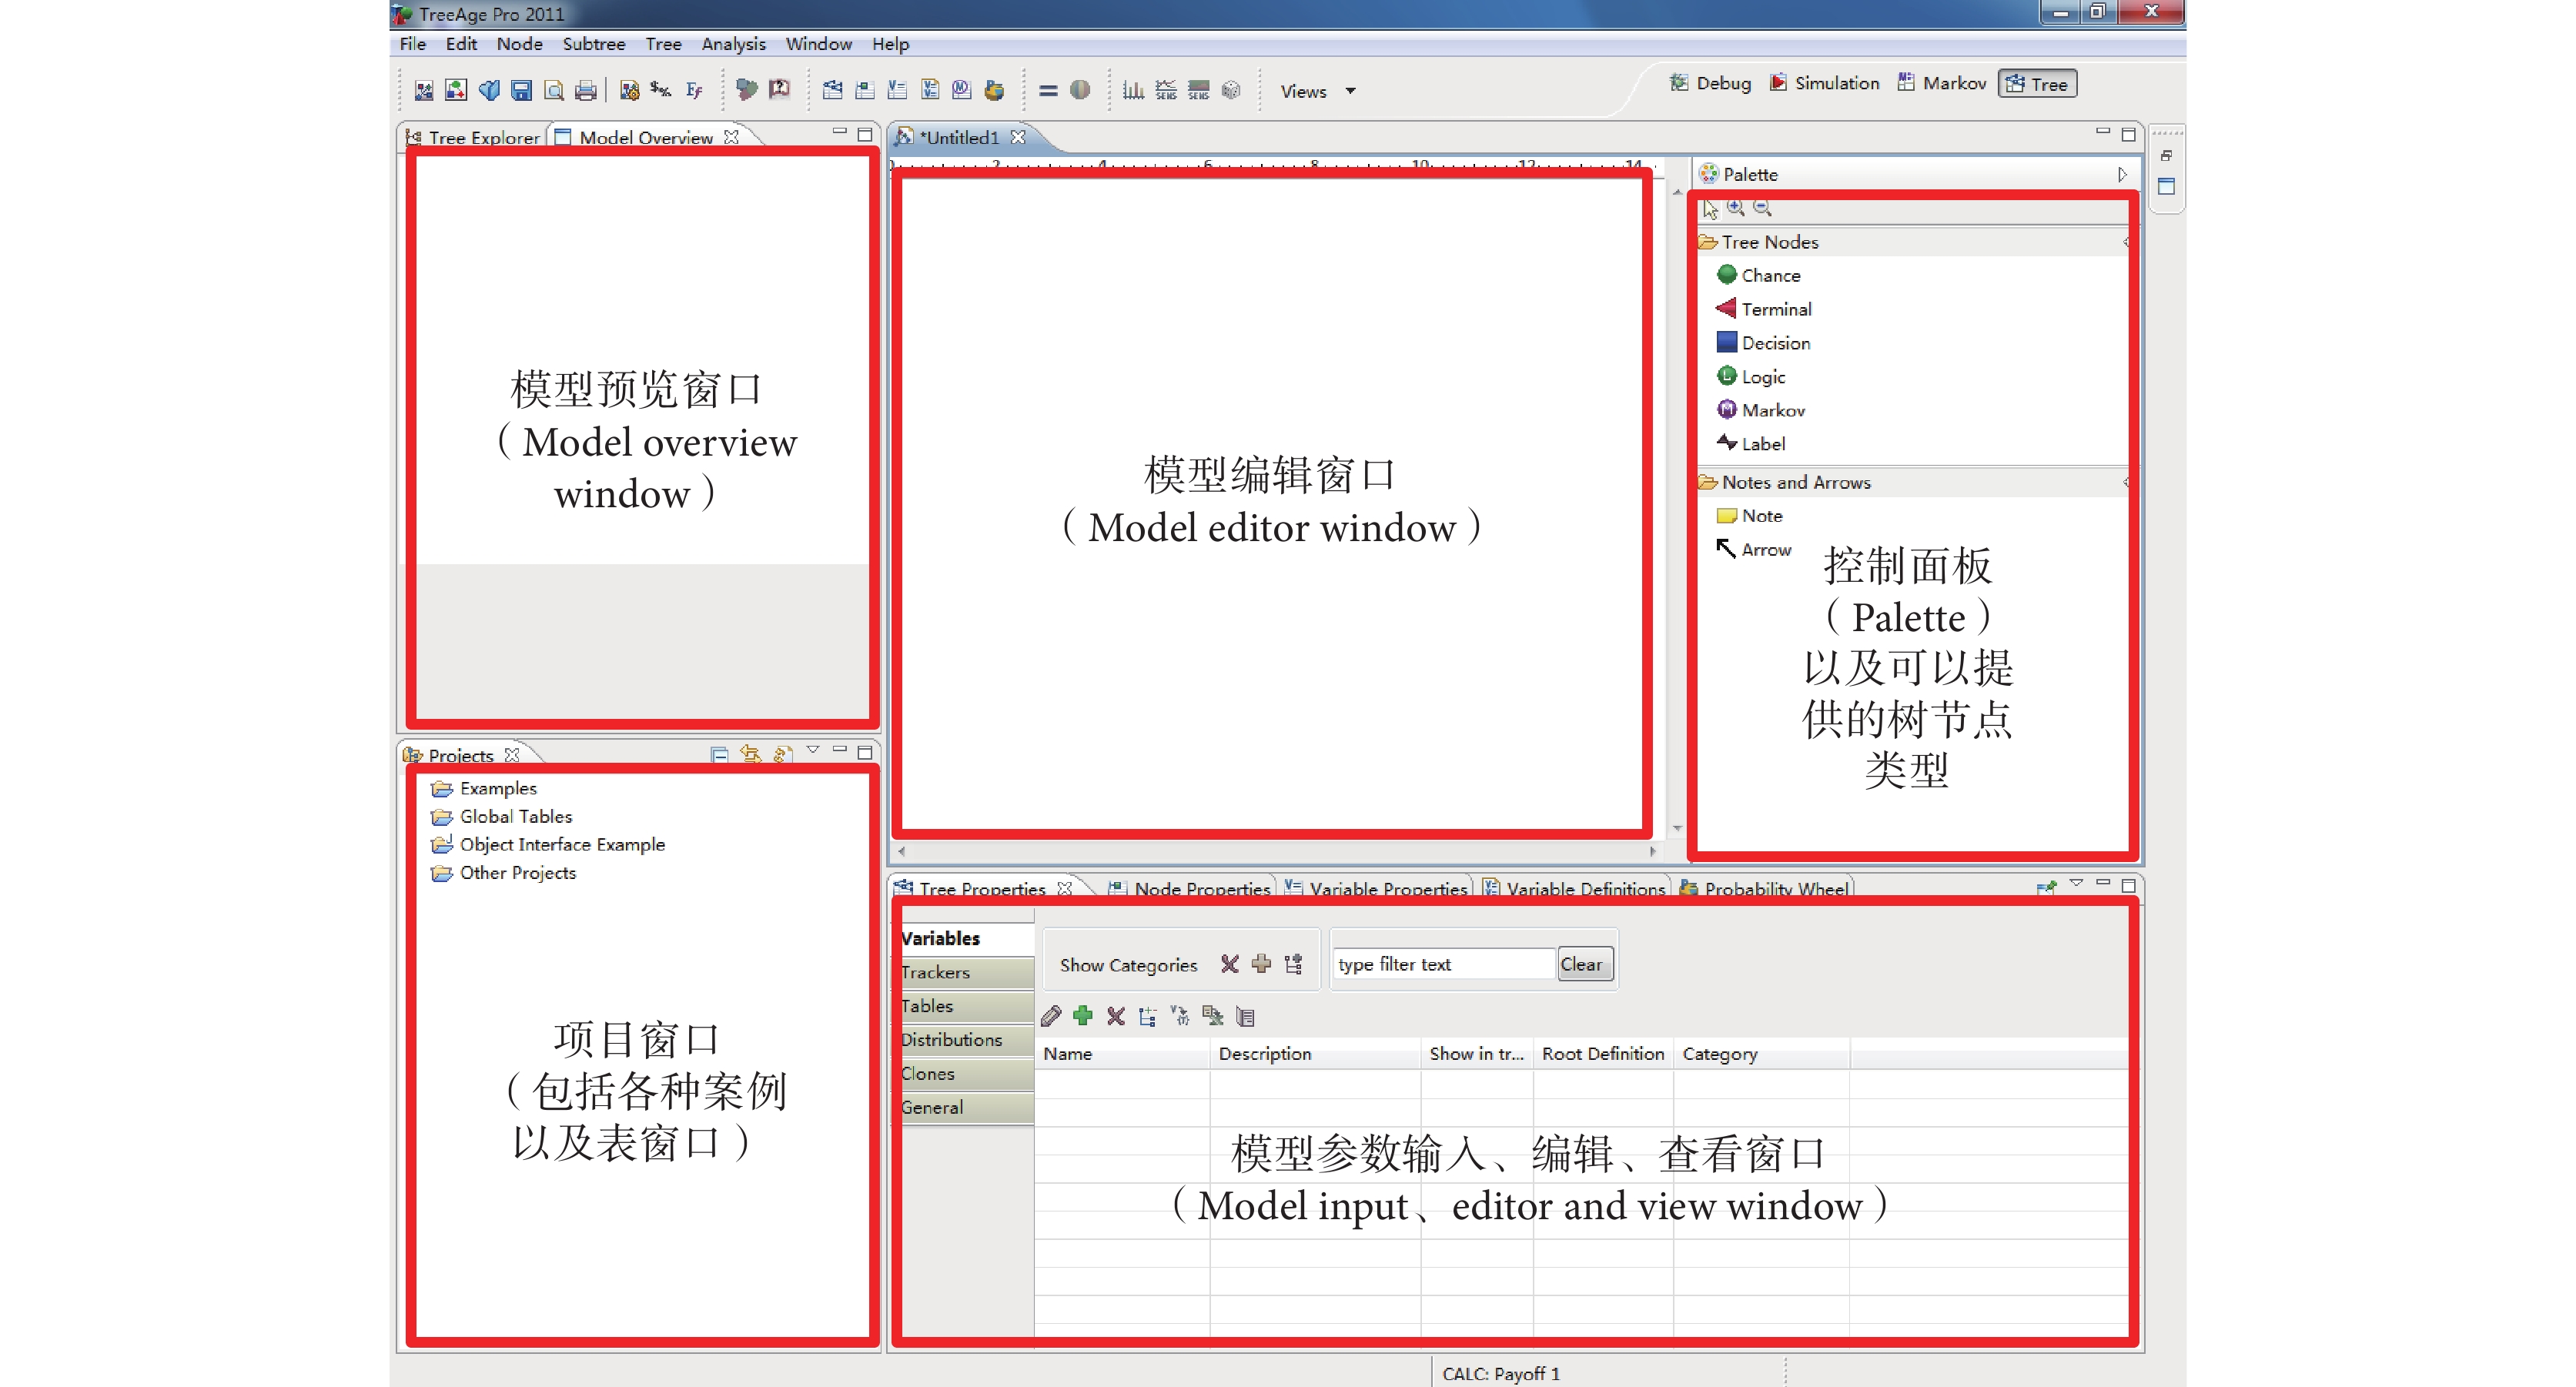The width and height of the screenshot is (2576, 1387).
Task: Open the Subtree menu
Action: click(x=593, y=44)
